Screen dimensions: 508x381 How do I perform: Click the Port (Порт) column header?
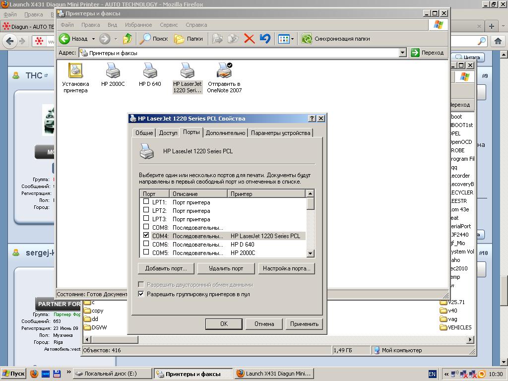[155, 194]
